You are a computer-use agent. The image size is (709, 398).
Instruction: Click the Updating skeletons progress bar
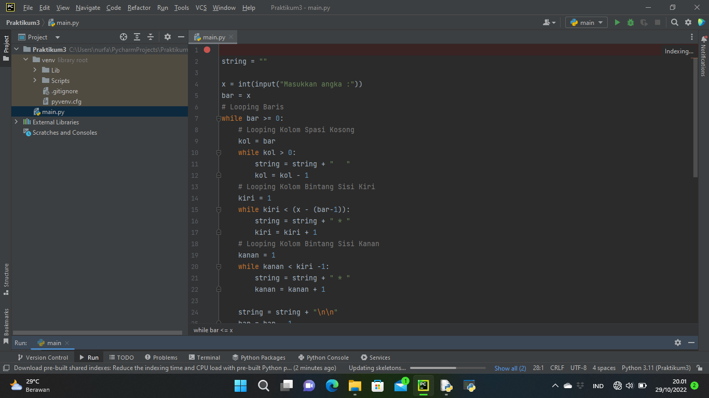point(447,368)
